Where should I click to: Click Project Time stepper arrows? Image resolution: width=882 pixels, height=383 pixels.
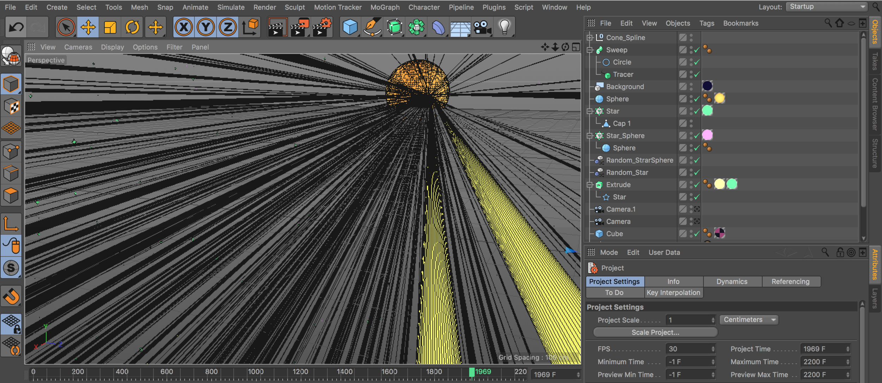848,349
